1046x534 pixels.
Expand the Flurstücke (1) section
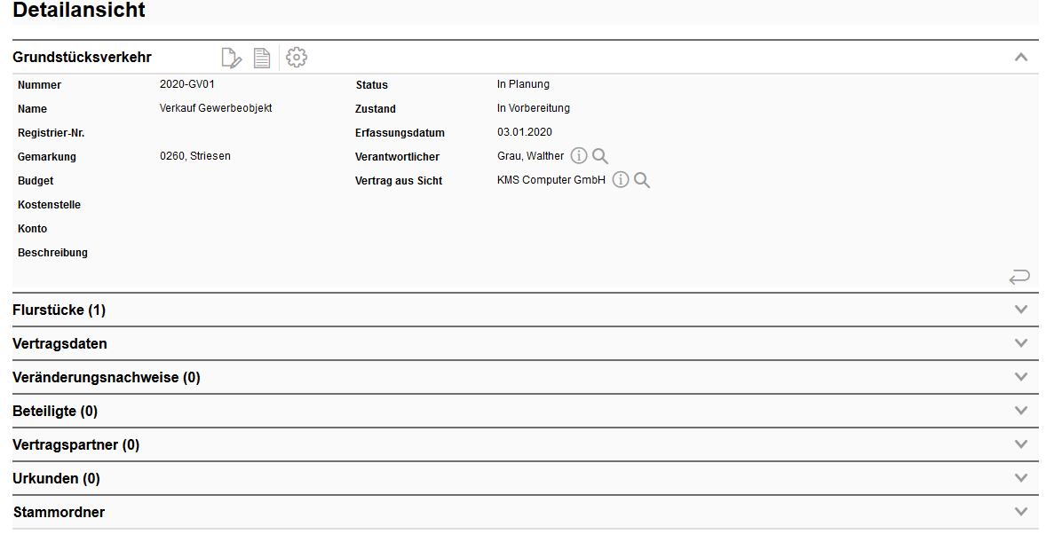[1021, 310]
